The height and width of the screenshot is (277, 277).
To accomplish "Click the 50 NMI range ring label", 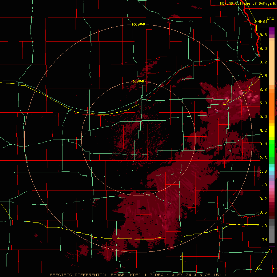I will pyautogui.click(x=138, y=81).
